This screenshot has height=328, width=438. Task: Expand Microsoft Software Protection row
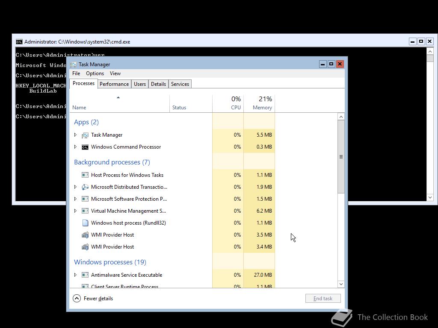click(x=75, y=199)
